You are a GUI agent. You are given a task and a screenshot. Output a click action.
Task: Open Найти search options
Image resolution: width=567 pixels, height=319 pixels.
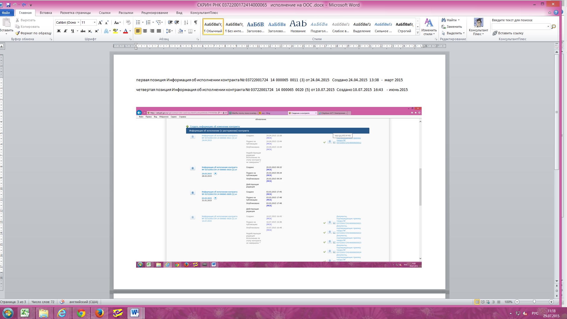pyautogui.click(x=450, y=20)
